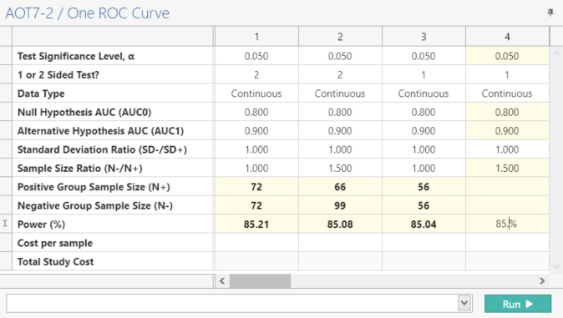Click empty N+ cell in column 4

(507, 187)
